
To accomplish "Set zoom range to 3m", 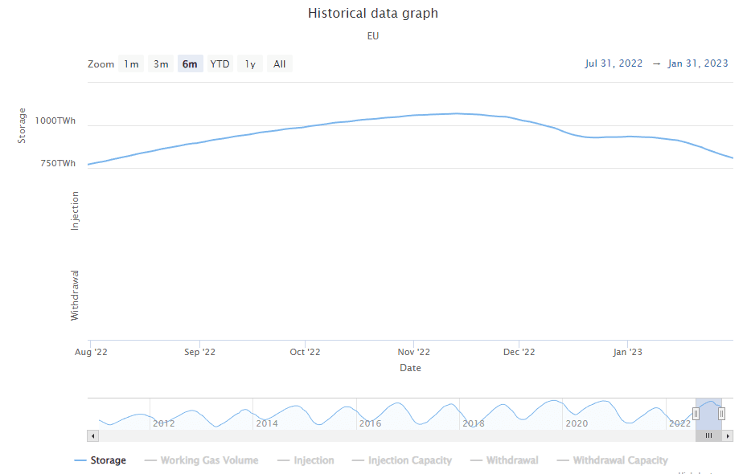I will tap(161, 63).
